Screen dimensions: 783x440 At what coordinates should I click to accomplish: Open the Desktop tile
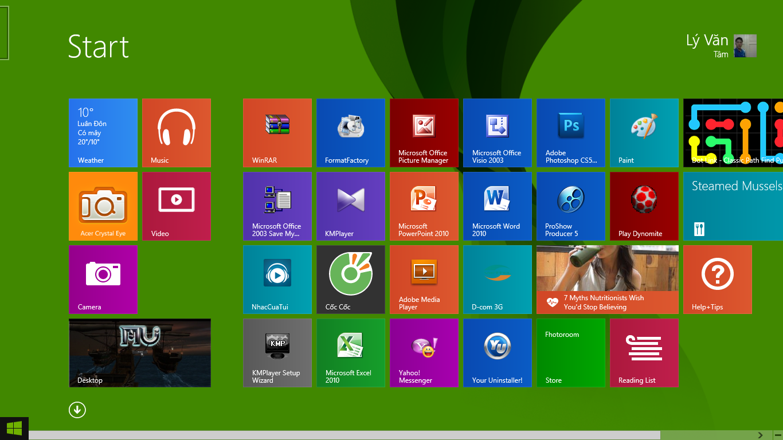140,353
